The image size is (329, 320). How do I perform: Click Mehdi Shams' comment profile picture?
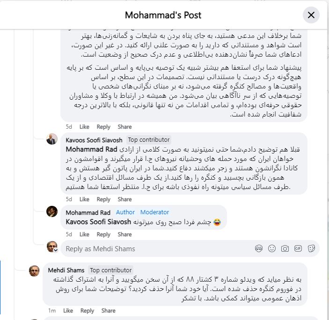point(34,270)
